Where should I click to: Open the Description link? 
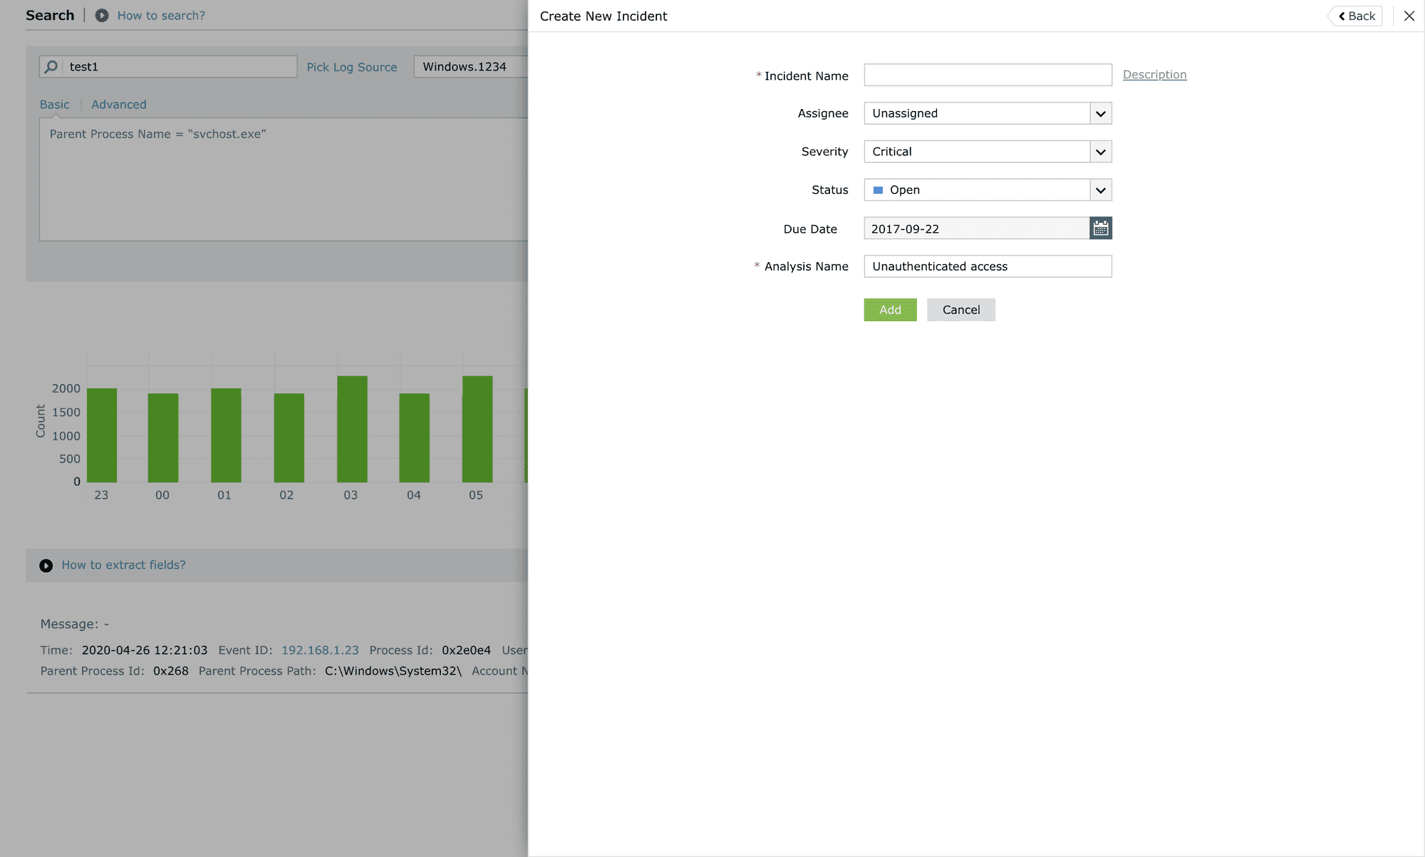(1154, 74)
